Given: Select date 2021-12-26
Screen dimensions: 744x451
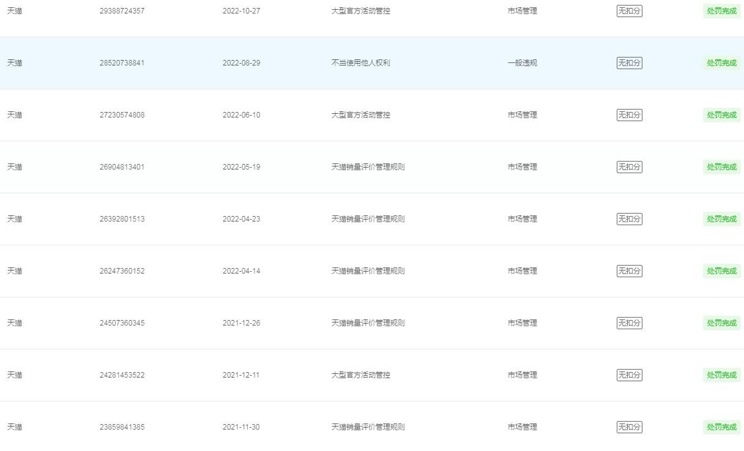Looking at the screenshot, I should (241, 323).
